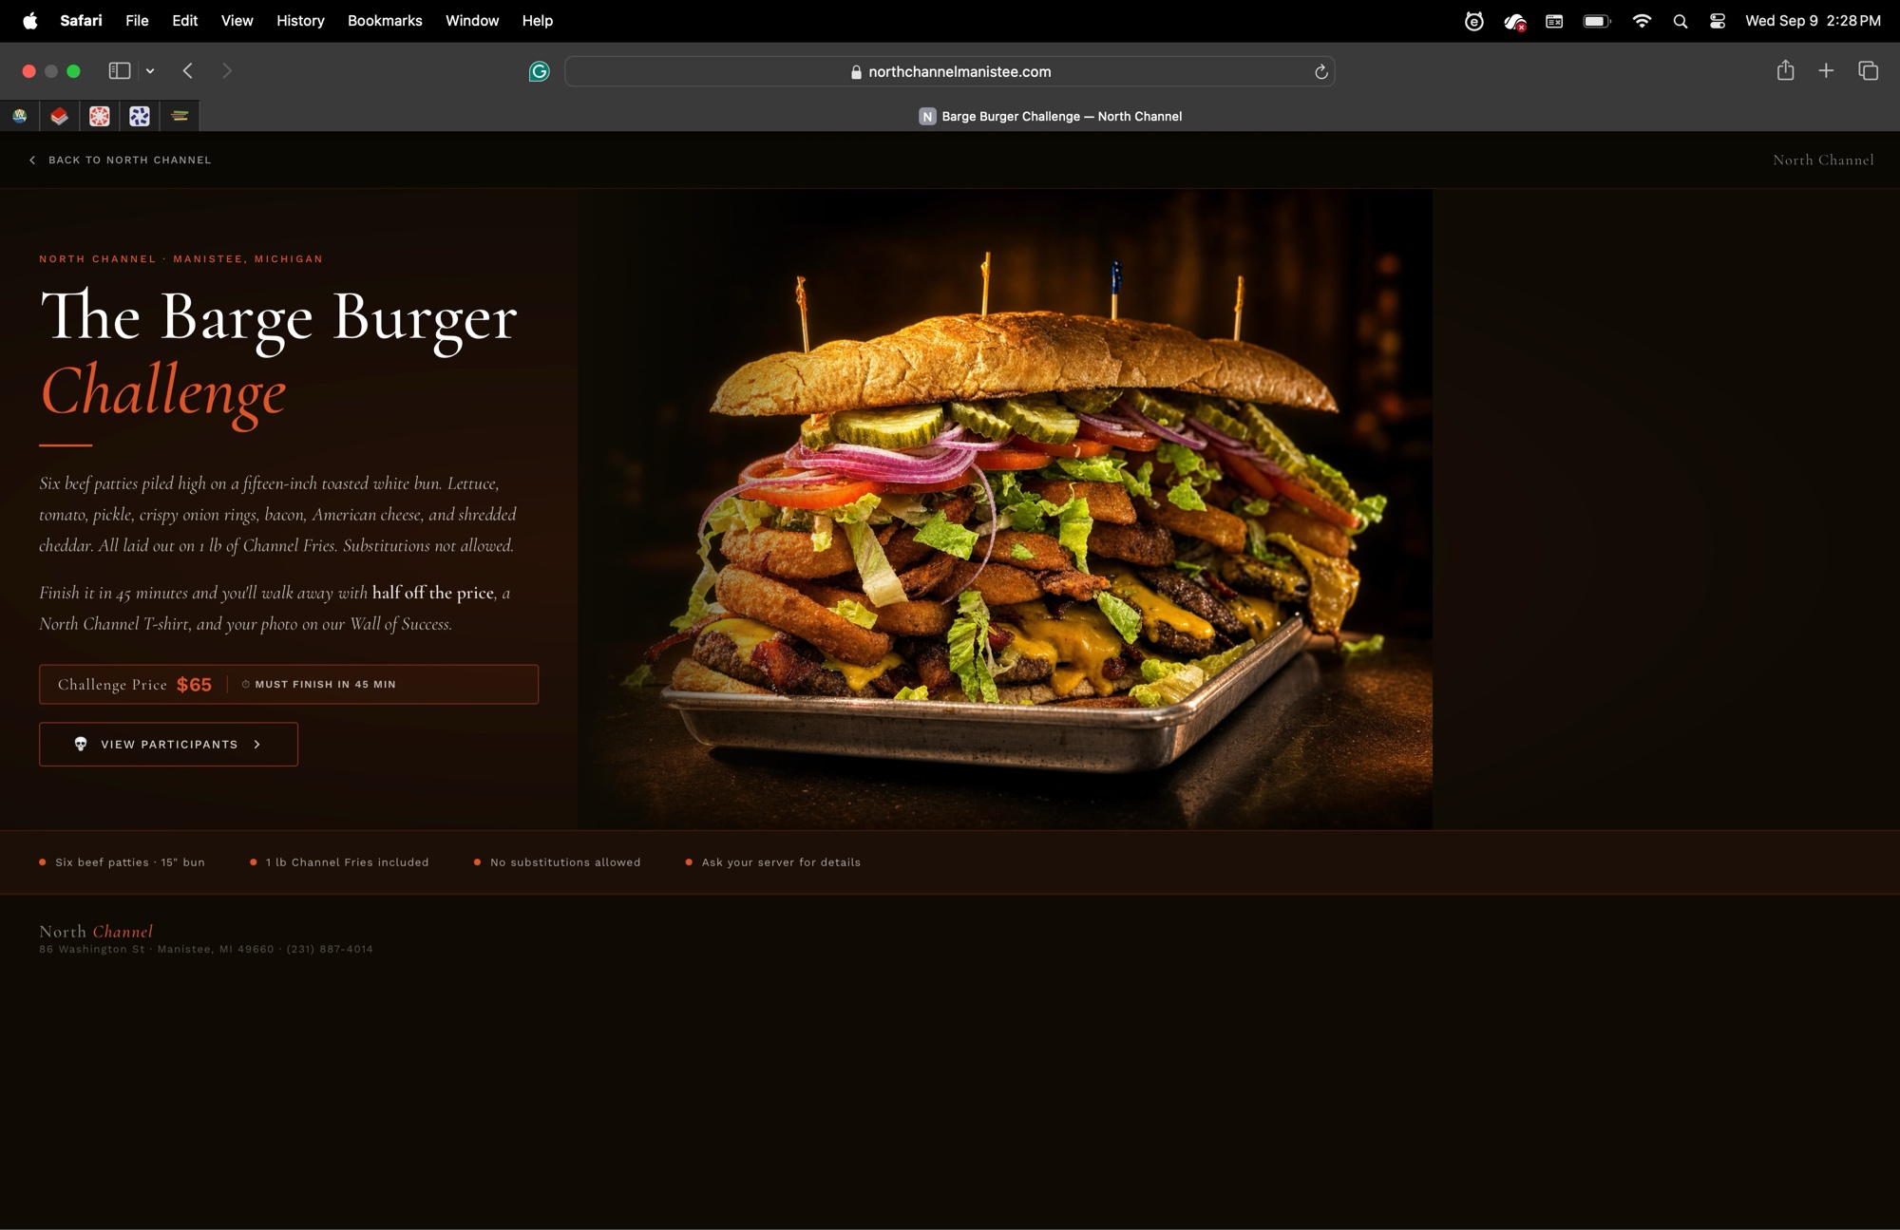Click the chevron on View Participants button
This screenshot has height=1230, width=1900.
pos(257,744)
